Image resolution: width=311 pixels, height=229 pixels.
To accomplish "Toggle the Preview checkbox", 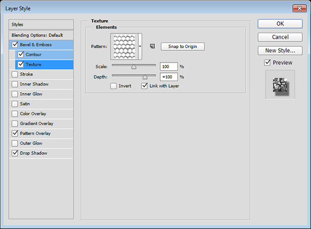I will click(x=267, y=63).
